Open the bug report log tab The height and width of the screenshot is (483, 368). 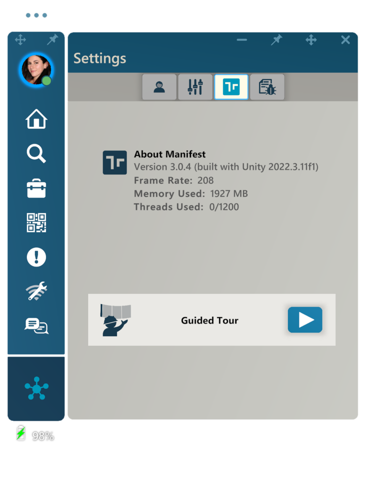click(267, 87)
